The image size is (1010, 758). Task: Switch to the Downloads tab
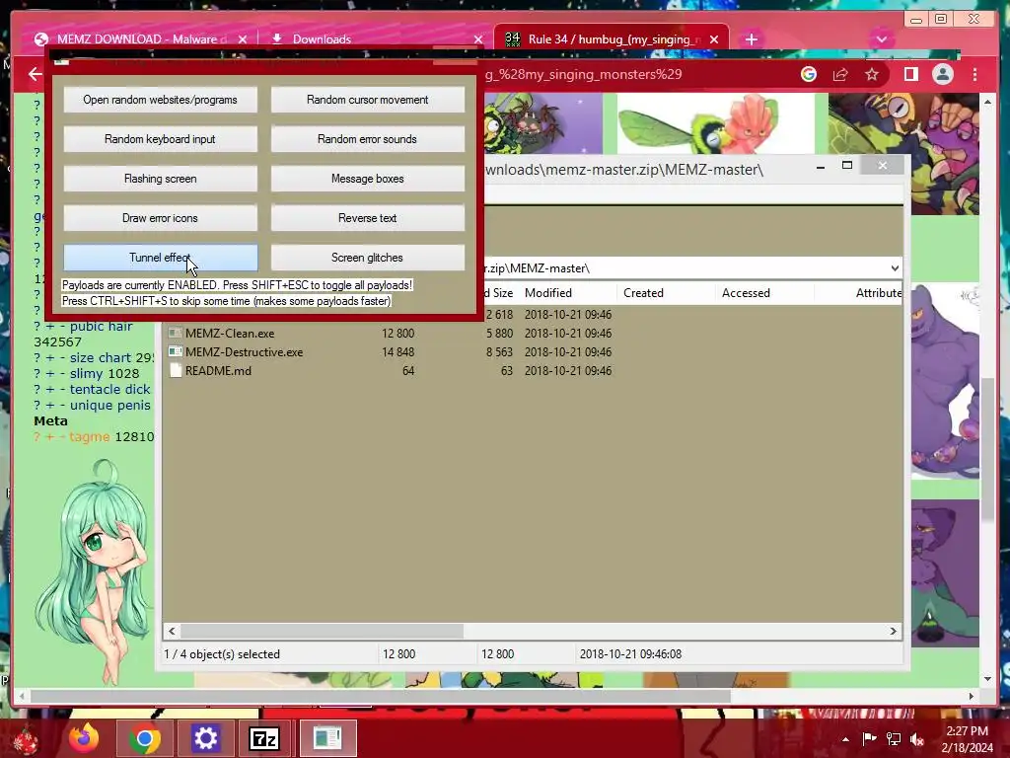pyautogui.click(x=374, y=39)
